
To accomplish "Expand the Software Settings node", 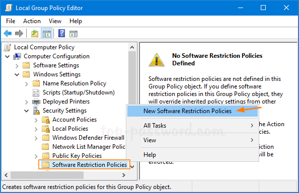I will point(17,66).
